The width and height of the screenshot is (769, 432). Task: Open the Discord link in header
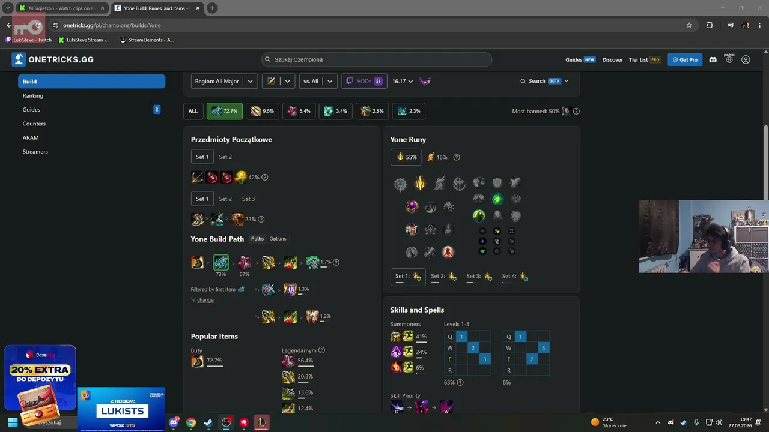713,59
